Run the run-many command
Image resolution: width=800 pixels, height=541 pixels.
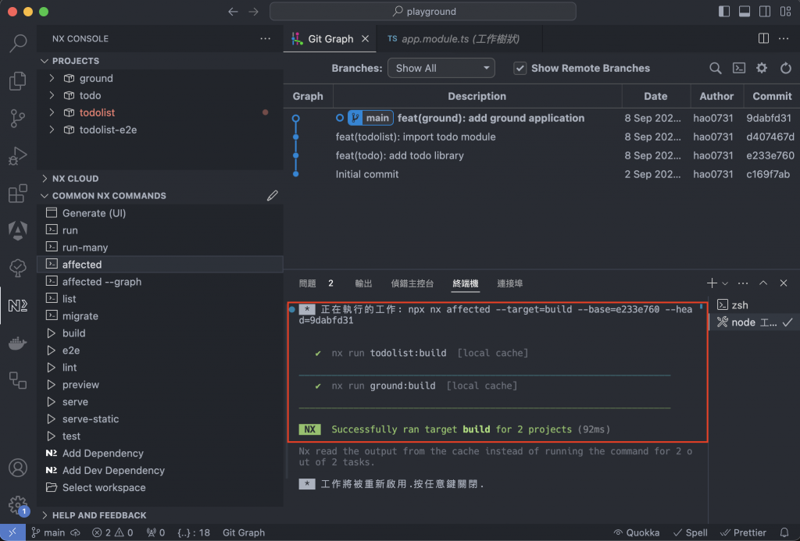160,247
